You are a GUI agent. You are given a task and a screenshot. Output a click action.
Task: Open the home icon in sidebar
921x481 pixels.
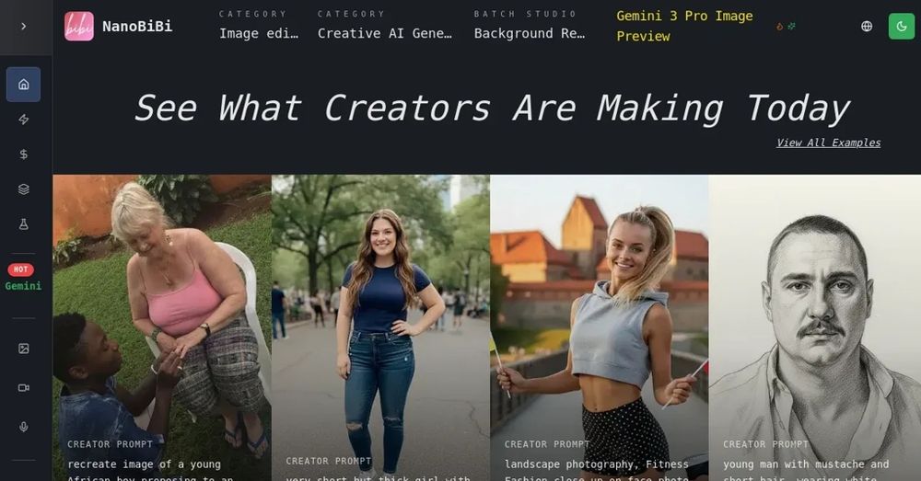(x=24, y=85)
